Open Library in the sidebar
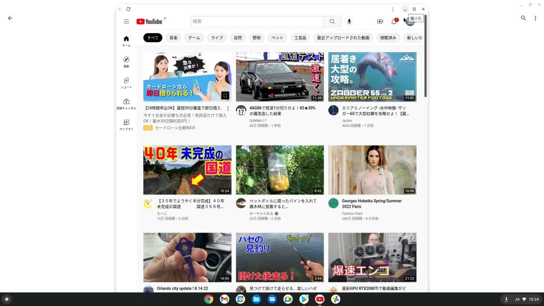This screenshot has height=306, width=544. [x=126, y=125]
